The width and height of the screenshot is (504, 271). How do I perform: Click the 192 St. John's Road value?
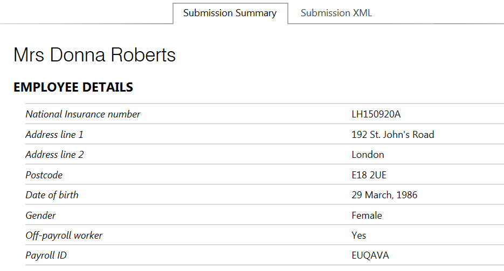(x=392, y=135)
